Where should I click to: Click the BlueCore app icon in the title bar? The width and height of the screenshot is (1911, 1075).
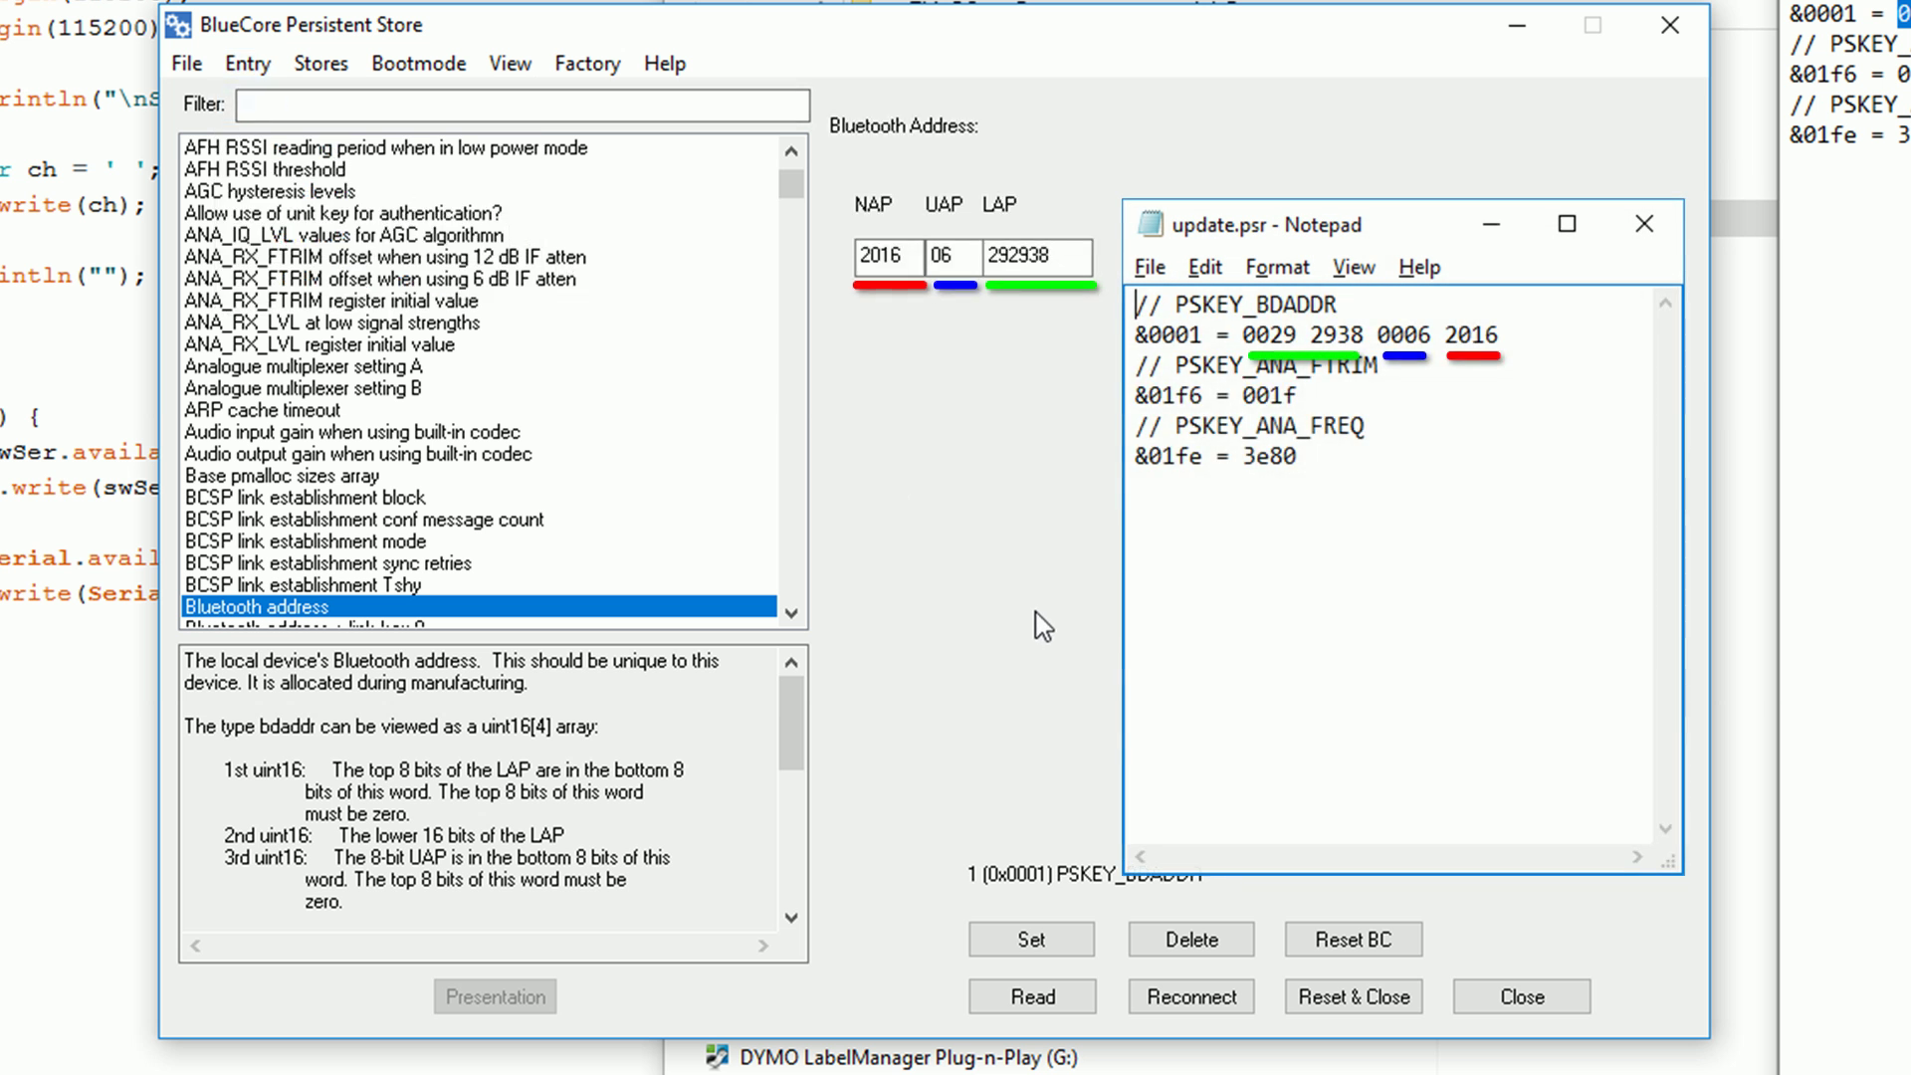point(177,24)
